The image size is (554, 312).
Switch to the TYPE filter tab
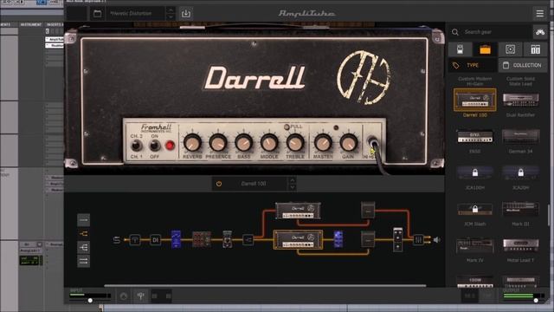coord(473,66)
